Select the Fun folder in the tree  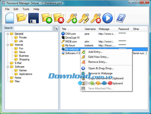(x=21, y=48)
